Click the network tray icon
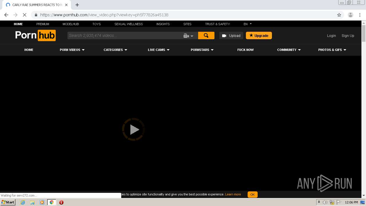 332,202
